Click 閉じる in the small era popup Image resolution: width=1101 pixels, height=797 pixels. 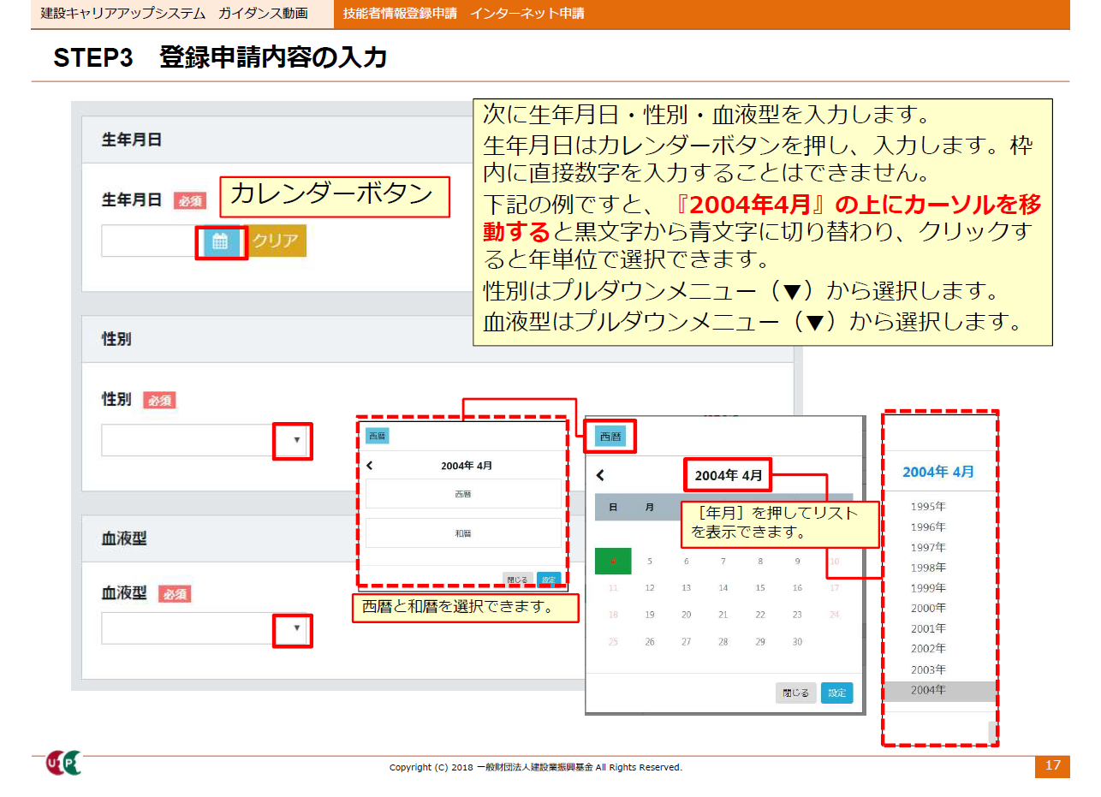coord(518,580)
